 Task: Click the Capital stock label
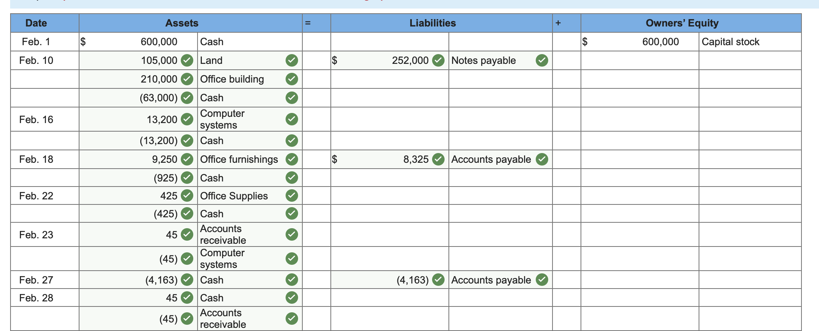(731, 42)
